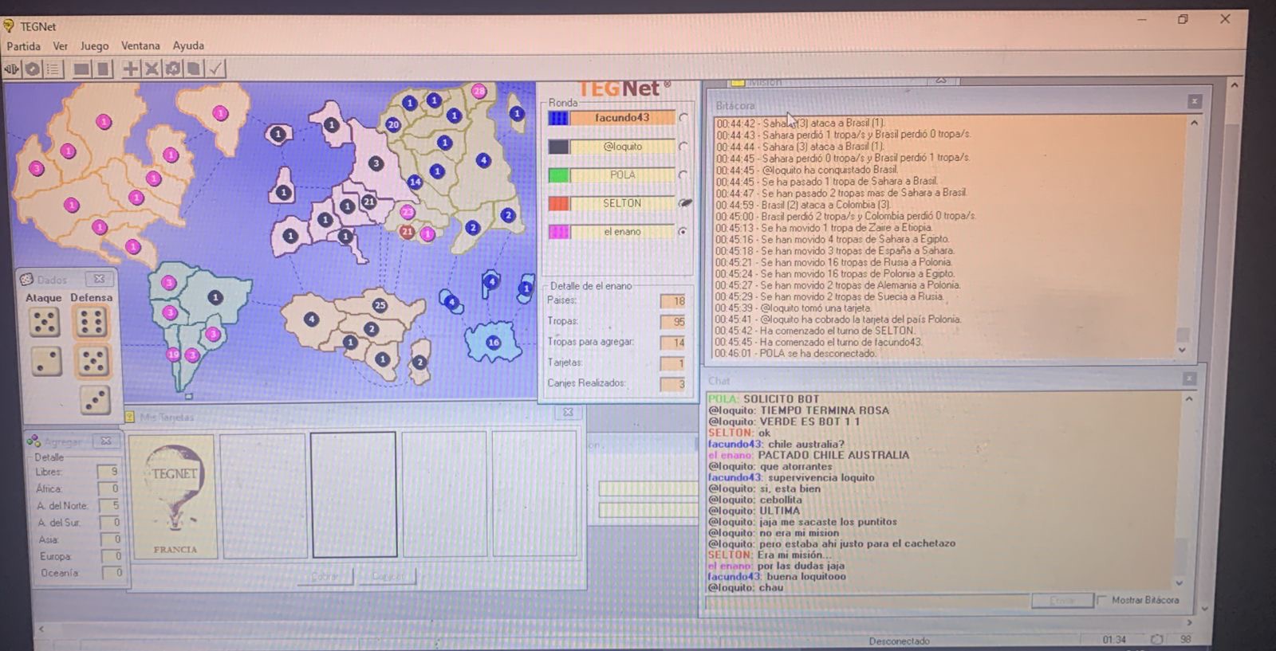Click the plus (add troops) toolbar icon
This screenshot has width=1276, height=651.
(x=130, y=69)
